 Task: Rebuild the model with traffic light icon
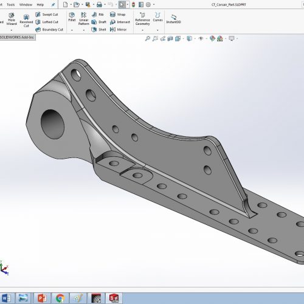(133, 4)
